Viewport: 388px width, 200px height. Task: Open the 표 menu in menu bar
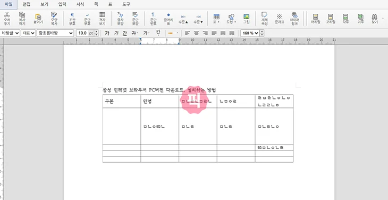pos(110,4)
